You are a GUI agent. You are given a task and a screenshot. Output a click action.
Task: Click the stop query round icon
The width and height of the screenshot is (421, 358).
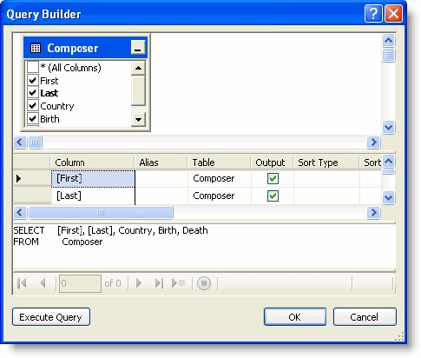(204, 283)
